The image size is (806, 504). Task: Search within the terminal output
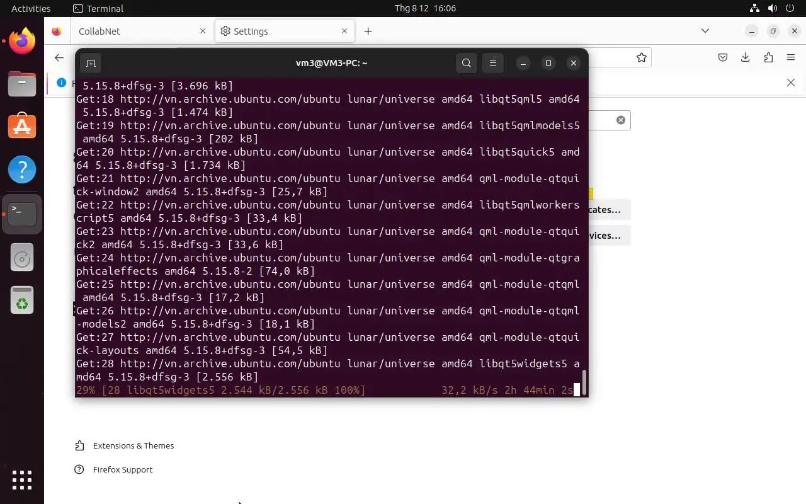[x=467, y=63]
